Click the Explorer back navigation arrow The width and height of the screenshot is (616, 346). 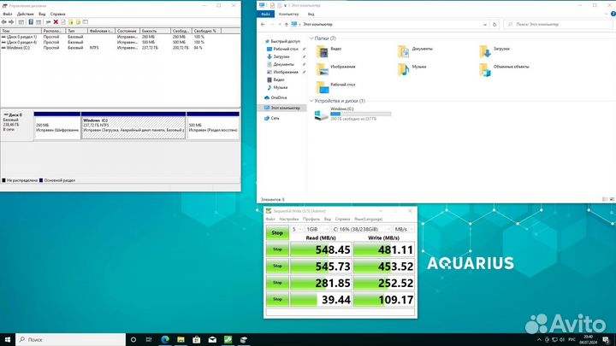pyautogui.click(x=263, y=24)
